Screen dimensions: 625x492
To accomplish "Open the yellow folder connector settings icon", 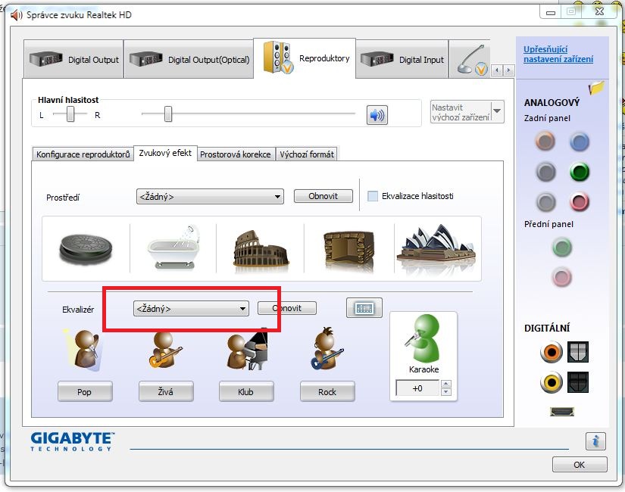I will coord(596,88).
